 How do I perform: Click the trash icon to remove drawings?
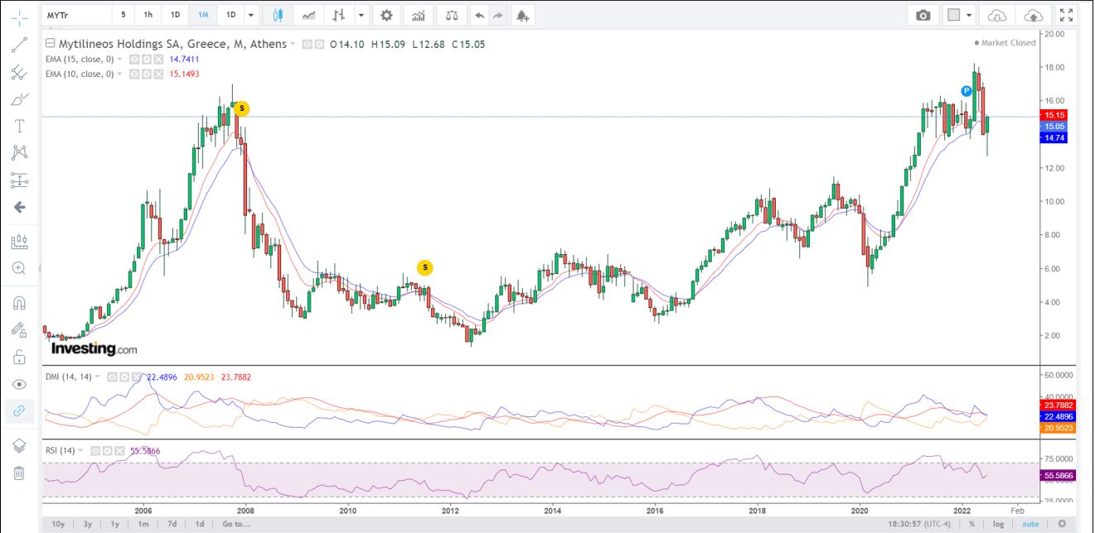[19, 473]
